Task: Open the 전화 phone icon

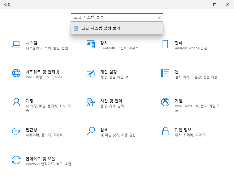Action: (165, 44)
